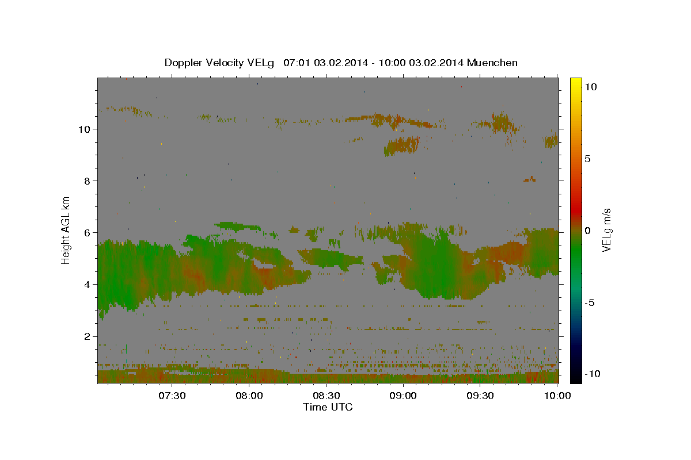The width and height of the screenshot is (691, 460).
Task: Click the 'Height AGL km' axis label
Action: 66,230
